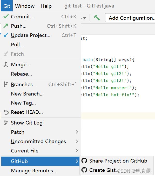Click the Merge branches icon

pos(6,64)
